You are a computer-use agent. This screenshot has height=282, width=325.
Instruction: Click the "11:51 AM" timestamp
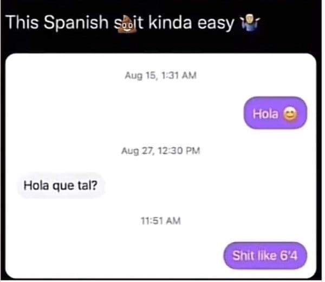pyautogui.click(x=161, y=221)
